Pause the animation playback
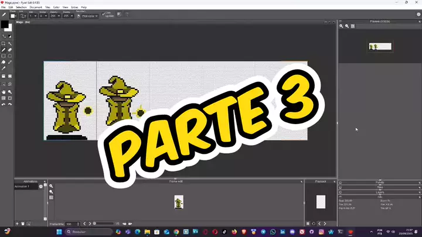The image size is (422, 237). 308,224
